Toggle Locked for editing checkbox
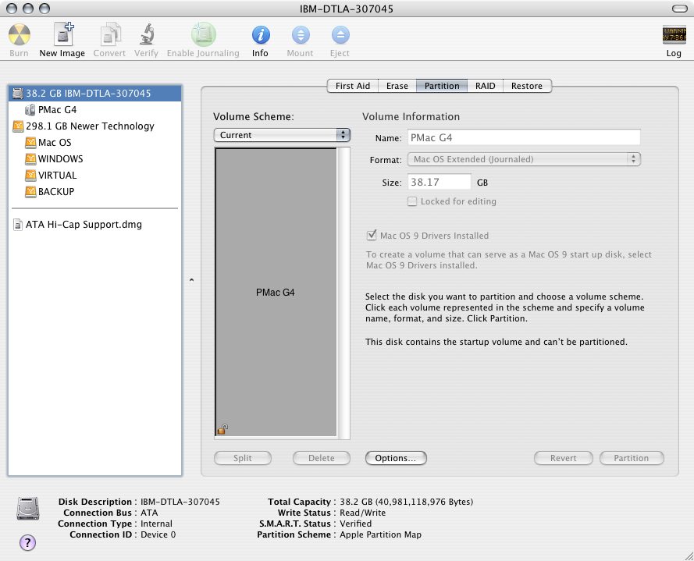The height and width of the screenshot is (561, 694). click(x=412, y=201)
